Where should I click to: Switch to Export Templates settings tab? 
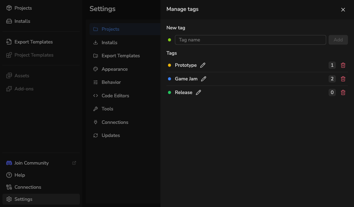(125, 56)
